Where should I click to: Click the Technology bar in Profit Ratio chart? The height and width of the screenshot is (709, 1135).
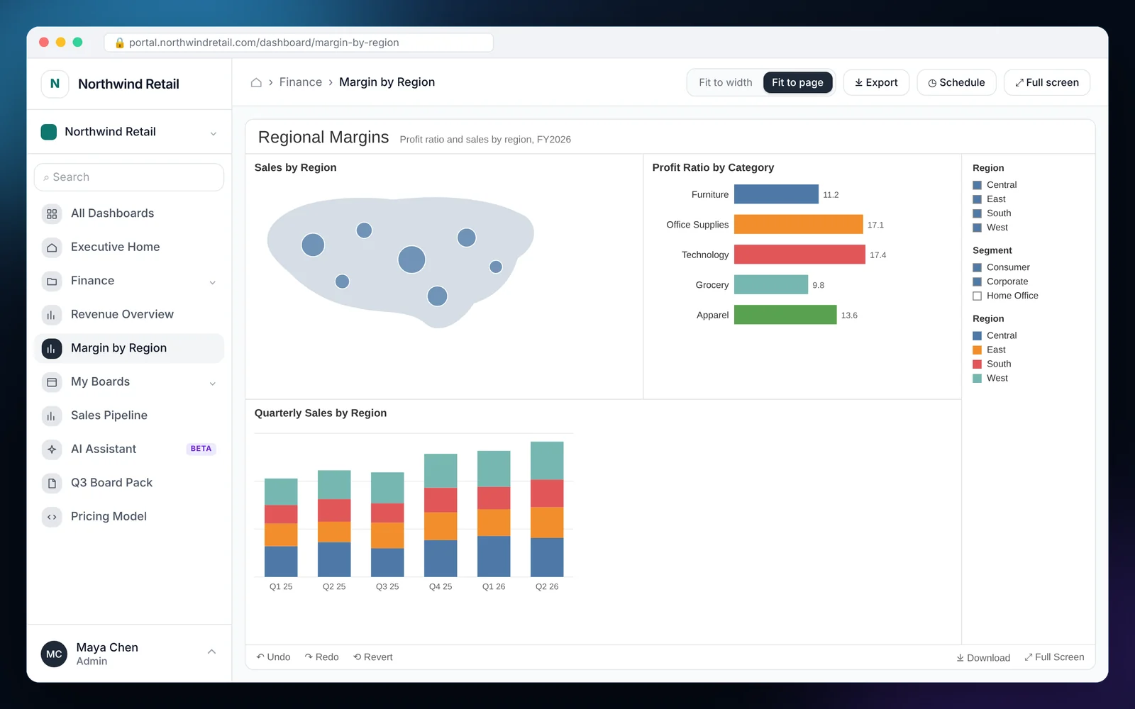pos(799,255)
